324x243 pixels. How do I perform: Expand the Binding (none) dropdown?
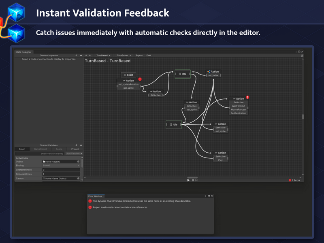tap(61, 165)
